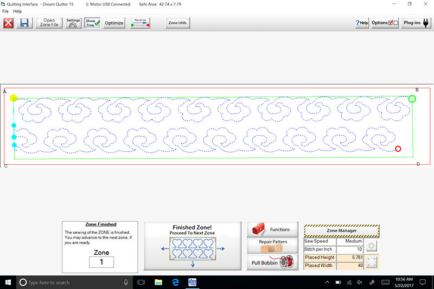Open the File menu
Image resolution: width=434 pixels, height=289 pixels.
pyautogui.click(x=5, y=11)
